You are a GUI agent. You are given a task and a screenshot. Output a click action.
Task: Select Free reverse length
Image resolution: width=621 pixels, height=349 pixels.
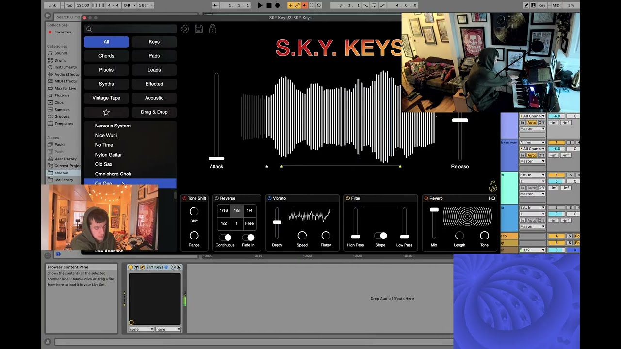coord(249,223)
